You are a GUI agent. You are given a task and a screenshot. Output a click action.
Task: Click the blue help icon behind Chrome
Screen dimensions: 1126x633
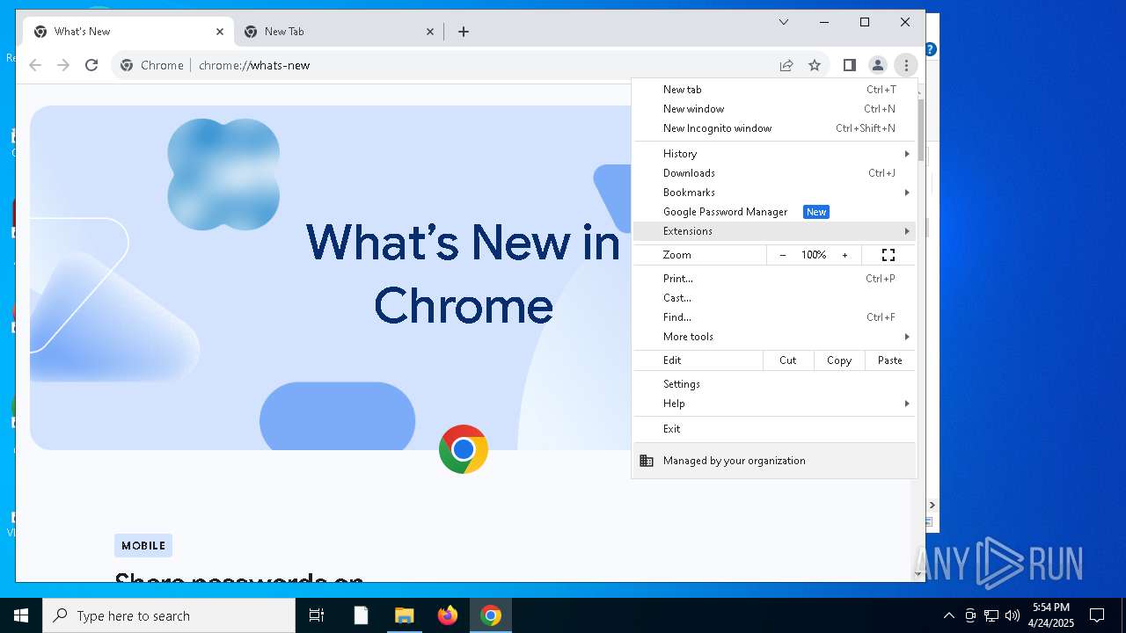[x=931, y=49]
